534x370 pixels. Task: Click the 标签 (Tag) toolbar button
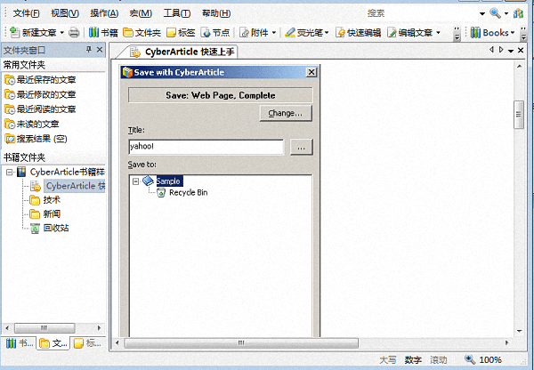coord(182,33)
